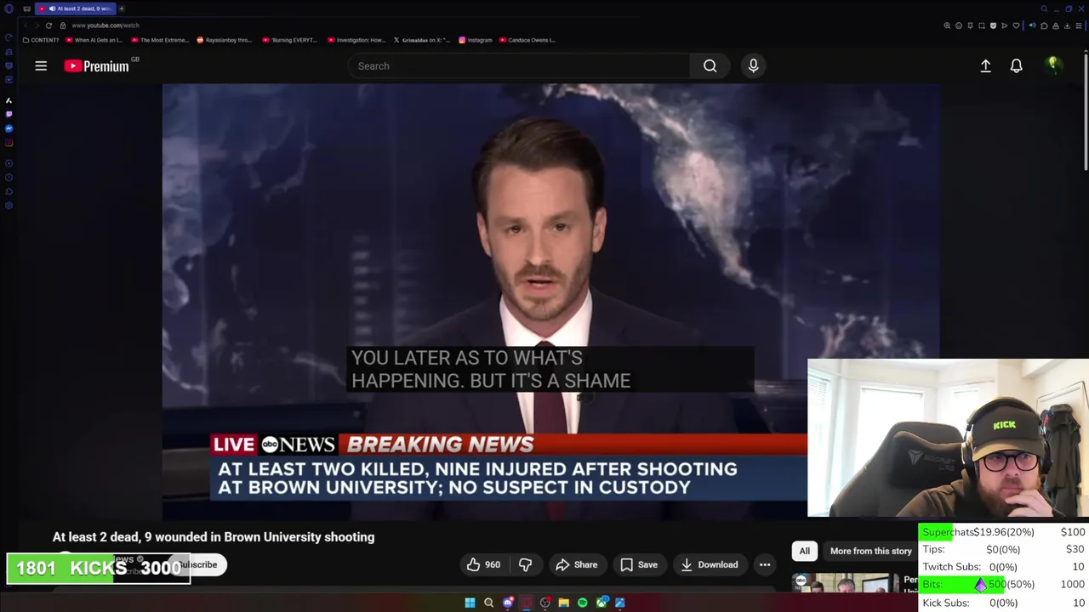This screenshot has width=1089, height=612.
Task: Dislike the video with thumbs-down button
Action: click(x=525, y=564)
